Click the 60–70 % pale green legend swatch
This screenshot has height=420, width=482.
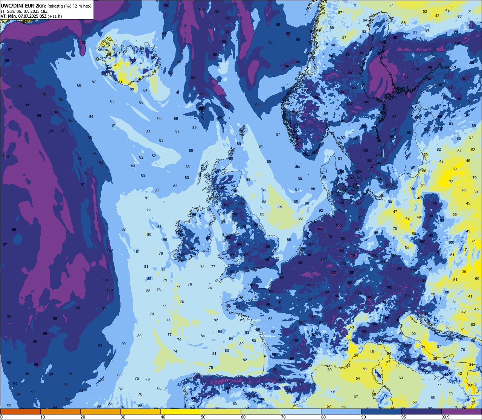tap(261, 412)
